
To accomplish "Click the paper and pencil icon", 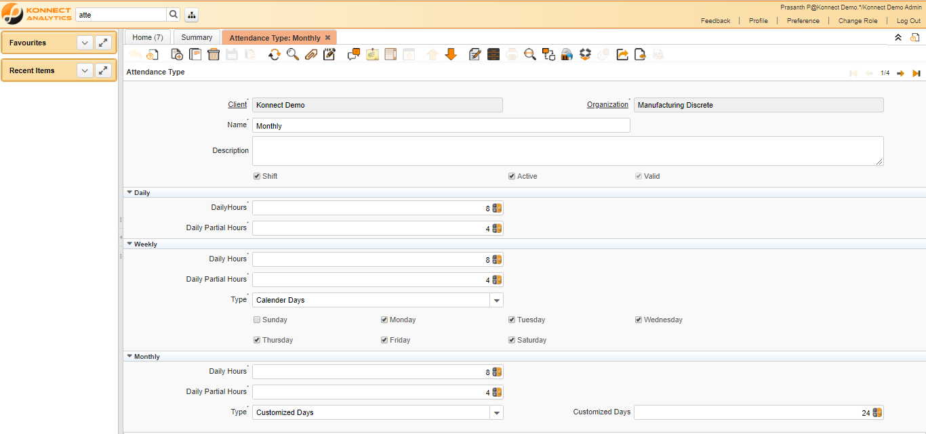I will [475, 54].
